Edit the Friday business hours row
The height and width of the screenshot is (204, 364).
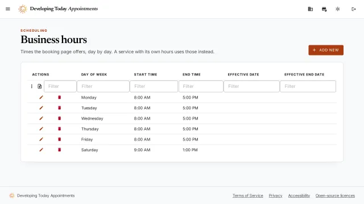click(x=41, y=139)
